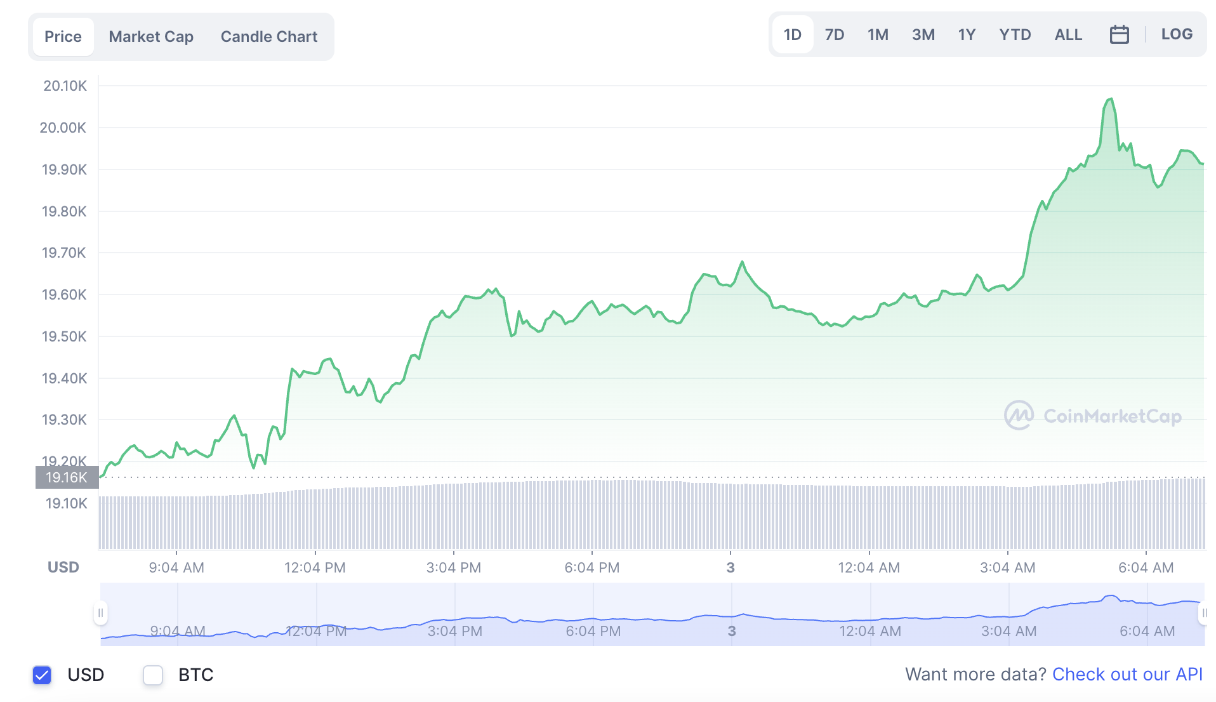Select the 1M time range

coord(878,34)
